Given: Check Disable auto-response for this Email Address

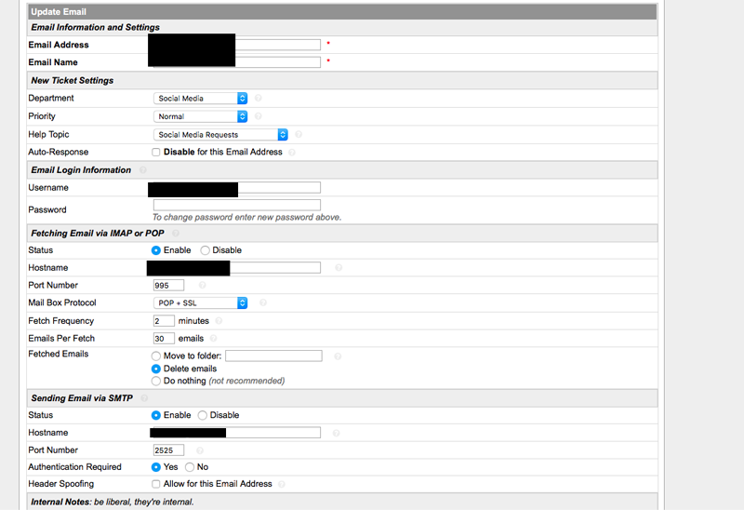Looking at the screenshot, I should (x=155, y=152).
